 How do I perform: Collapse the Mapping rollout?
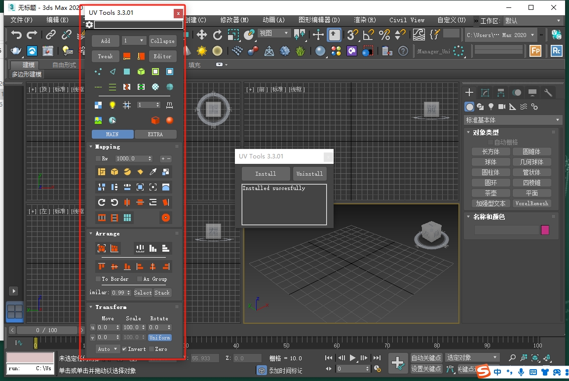pos(91,147)
